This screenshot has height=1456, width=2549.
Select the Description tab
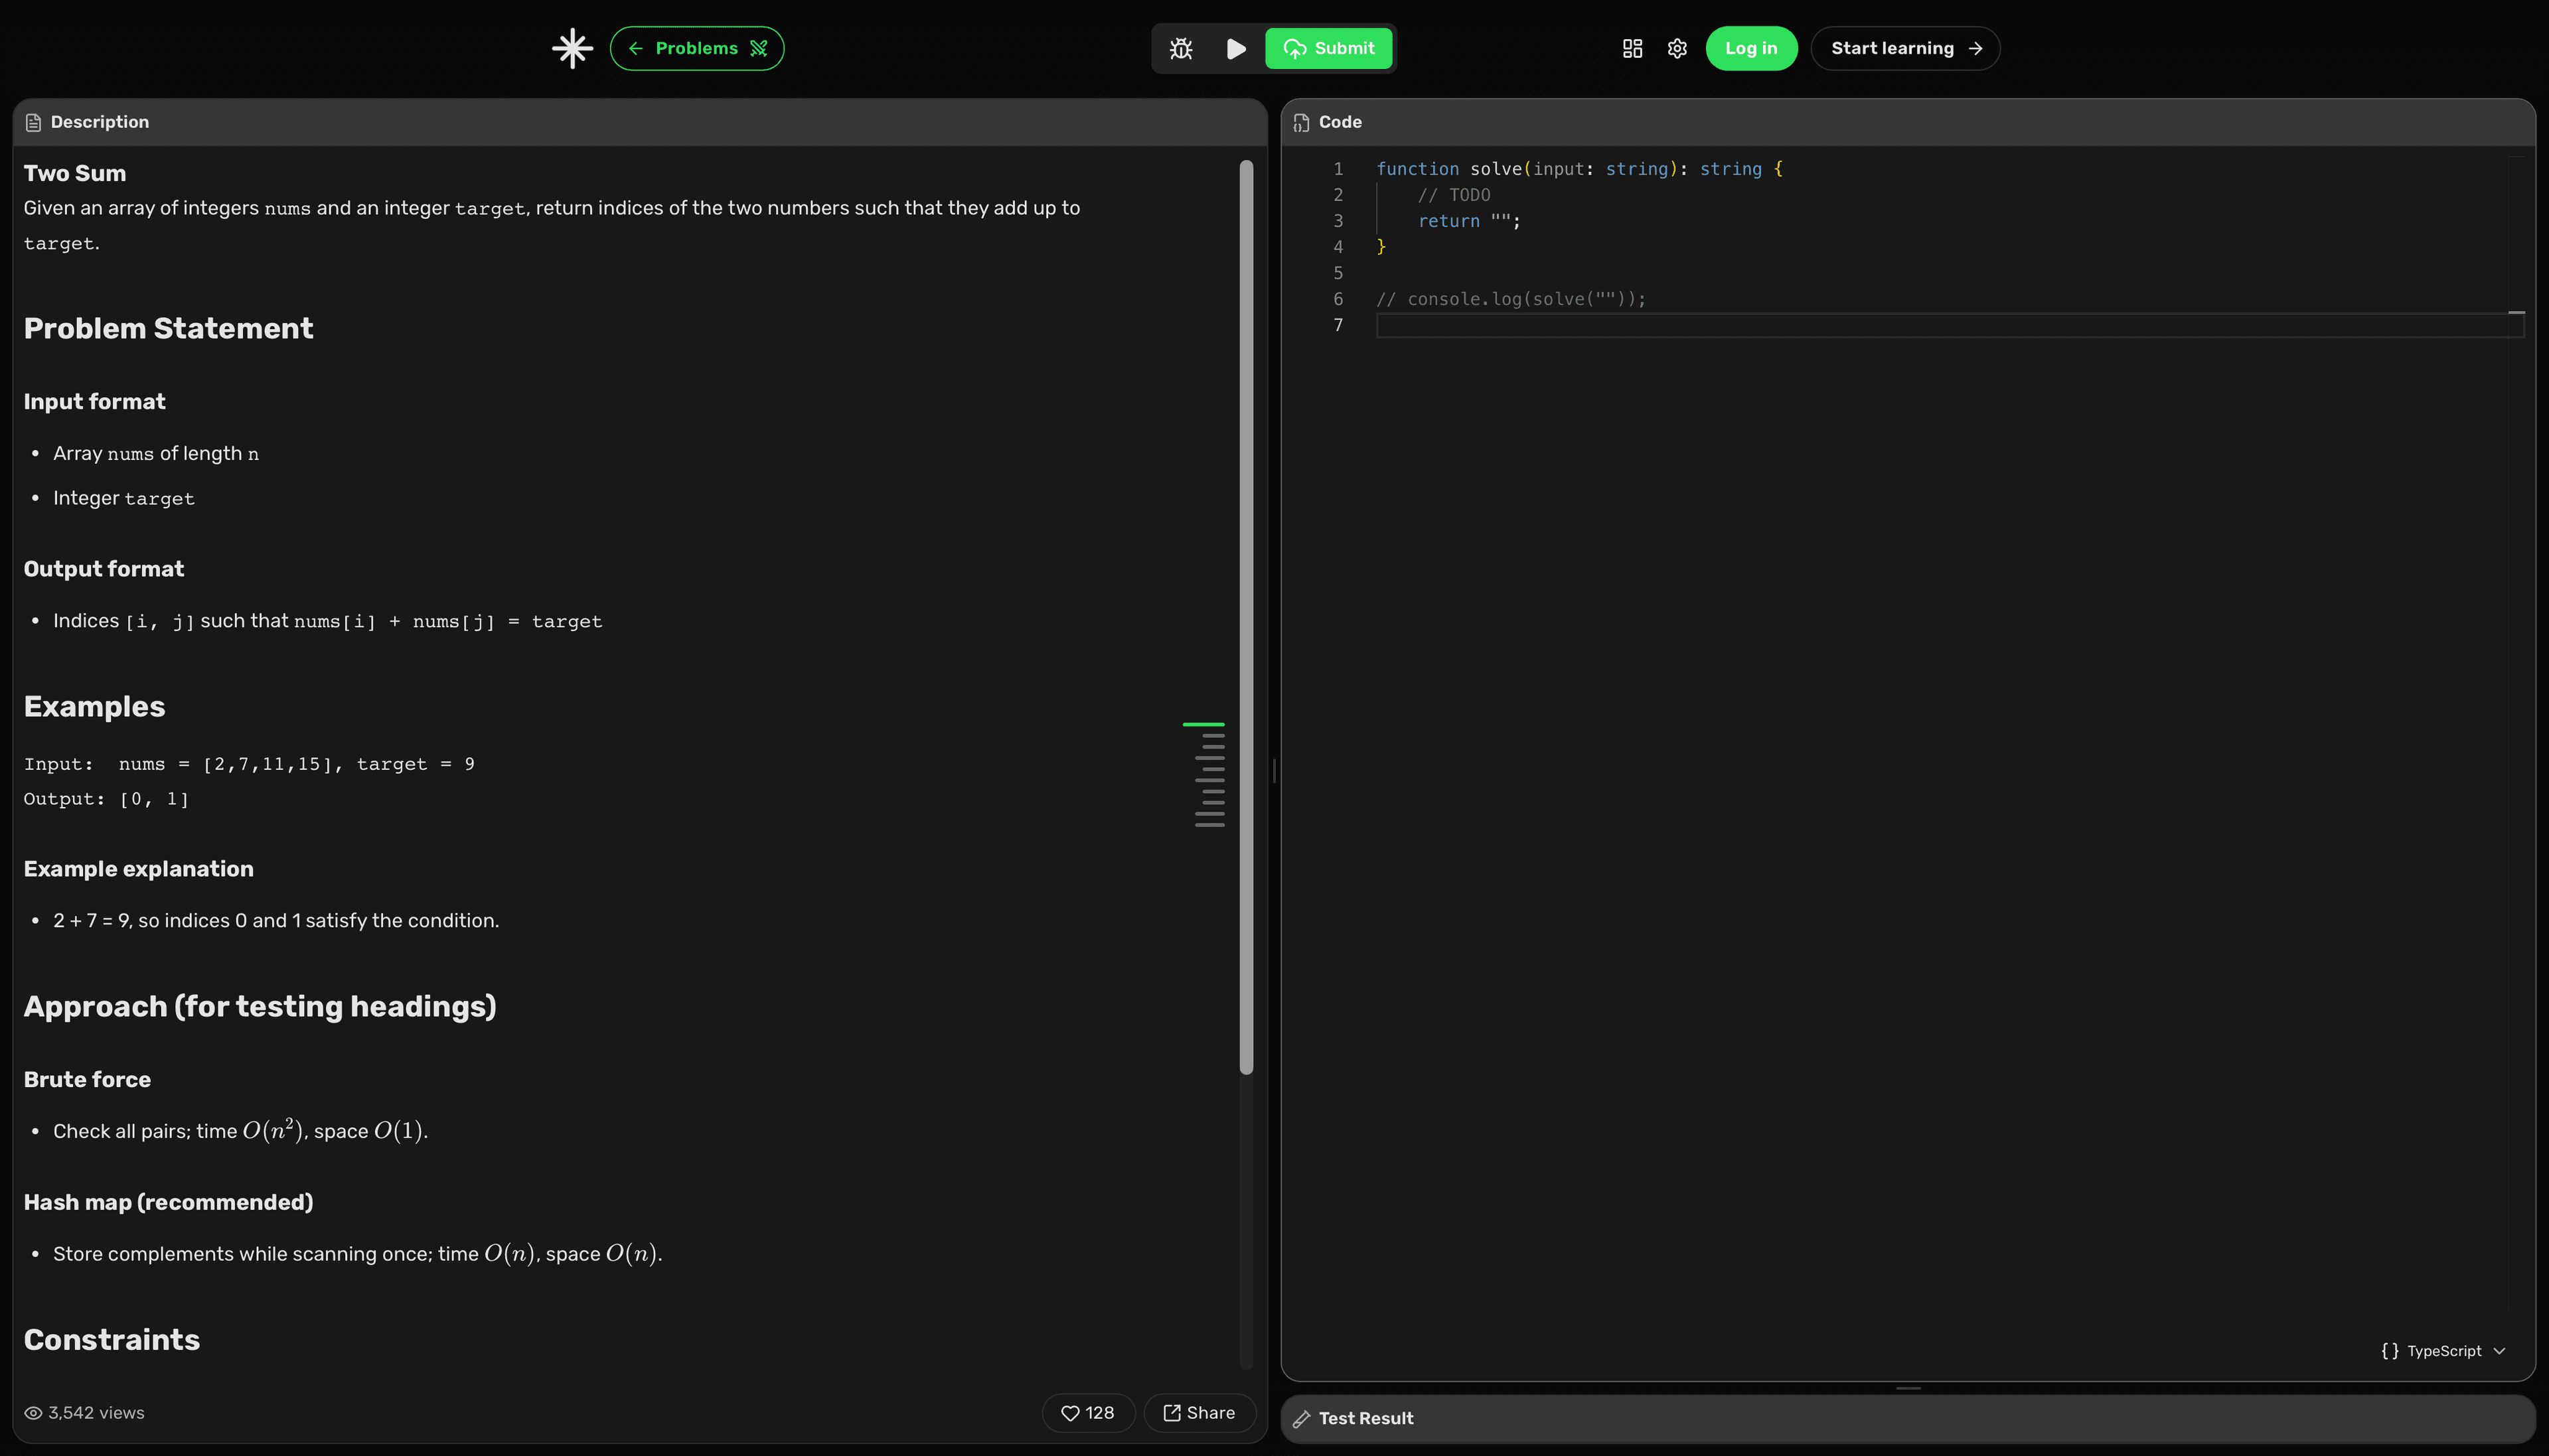click(x=99, y=122)
